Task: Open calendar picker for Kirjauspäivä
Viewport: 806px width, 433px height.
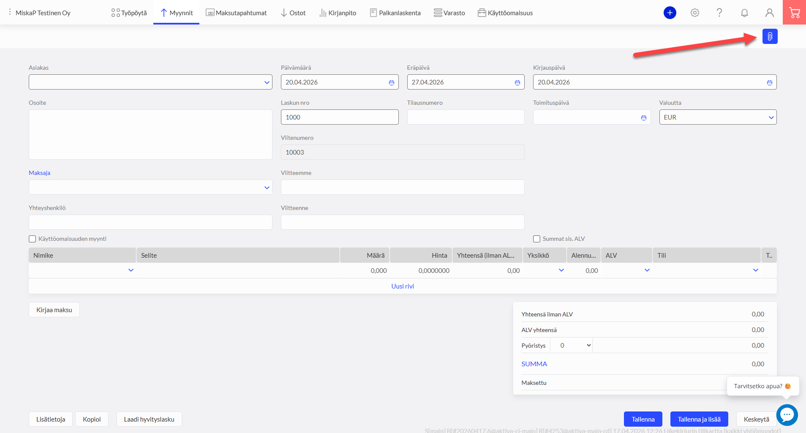Action: 769,82
